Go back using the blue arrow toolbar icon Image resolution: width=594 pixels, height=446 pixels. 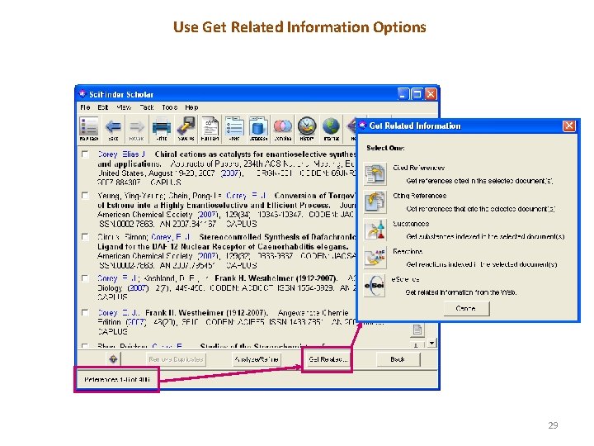[113, 129]
